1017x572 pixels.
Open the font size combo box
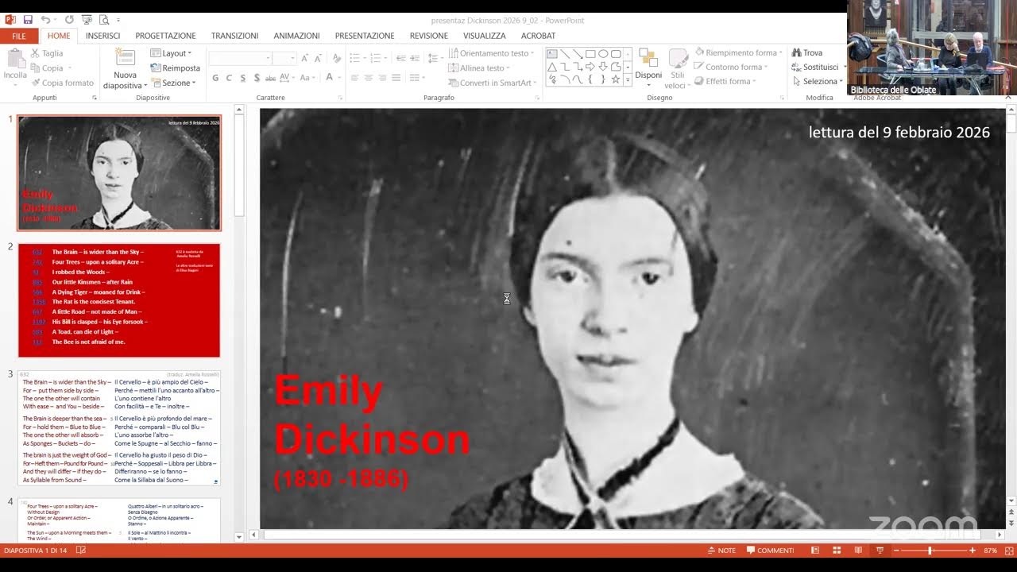[284, 58]
